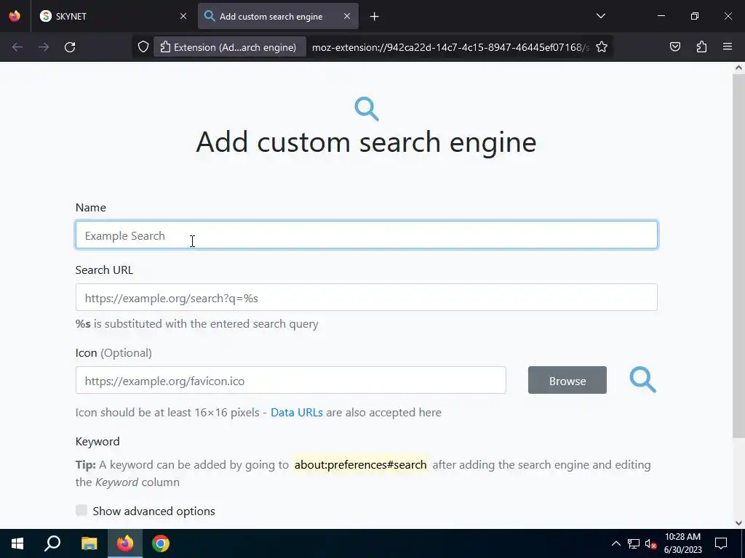This screenshot has width=745, height=558.
Task: Expand the list all tabs dropdown
Action: [x=600, y=16]
